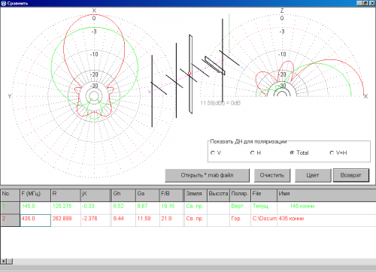Click the Возврат button

click(x=351, y=175)
